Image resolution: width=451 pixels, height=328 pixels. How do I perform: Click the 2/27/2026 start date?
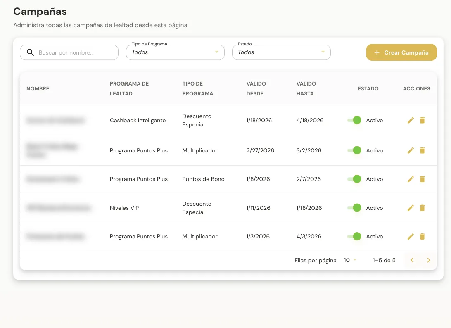coord(260,150)
